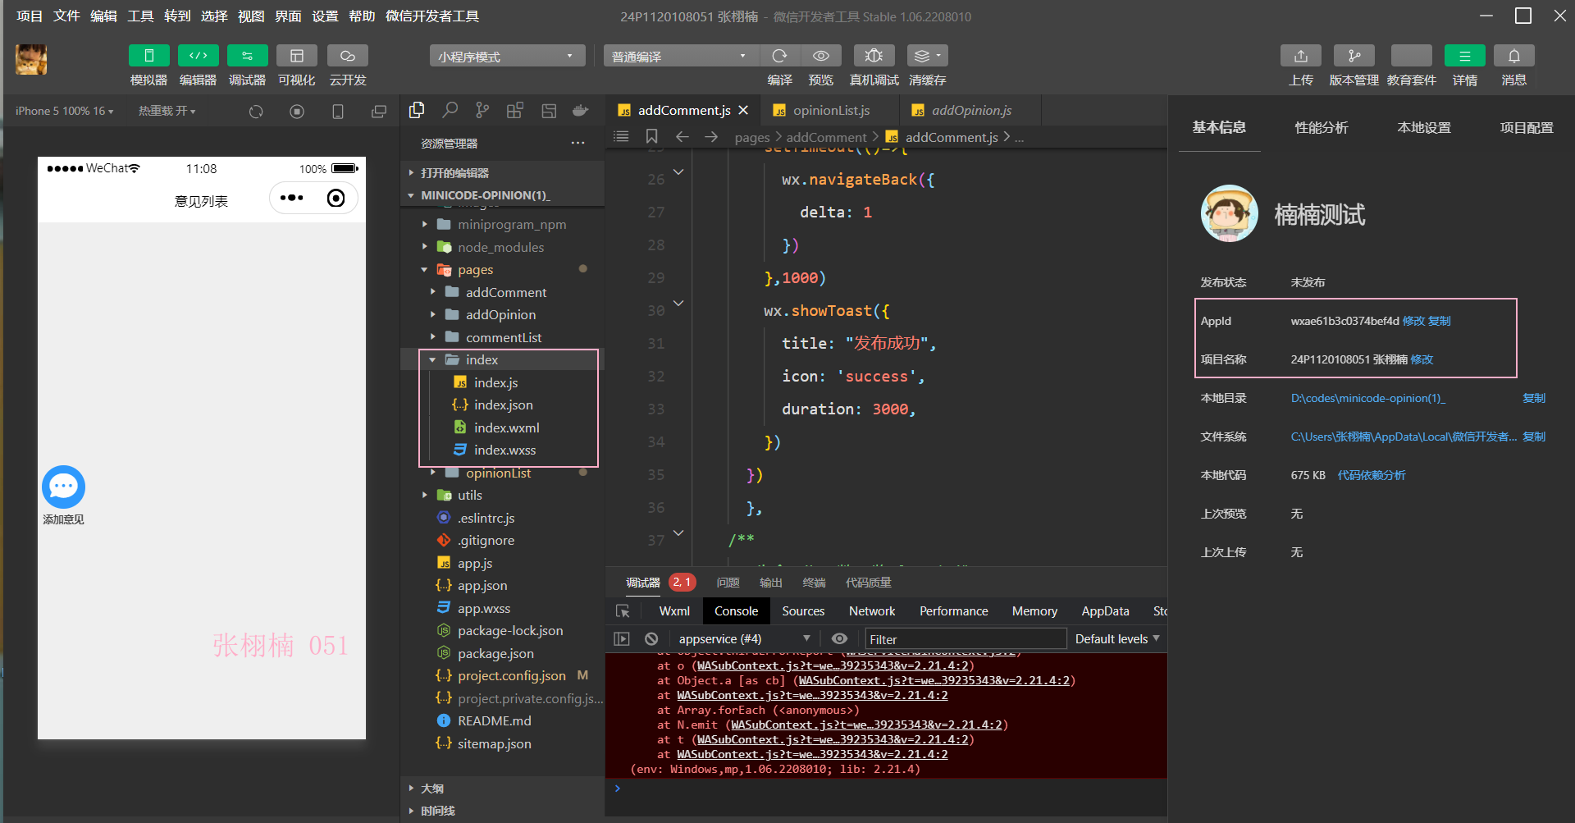Open the 工具 menu
Viewport: 1575px width, 823px height.
pyautogui.click(x=140, y=16)
